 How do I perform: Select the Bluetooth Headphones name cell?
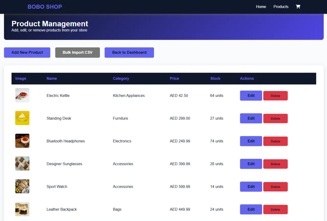pos(66,141)
